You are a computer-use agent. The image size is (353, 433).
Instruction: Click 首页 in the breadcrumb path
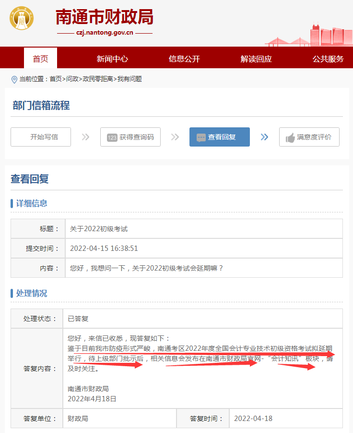point(56,79)
